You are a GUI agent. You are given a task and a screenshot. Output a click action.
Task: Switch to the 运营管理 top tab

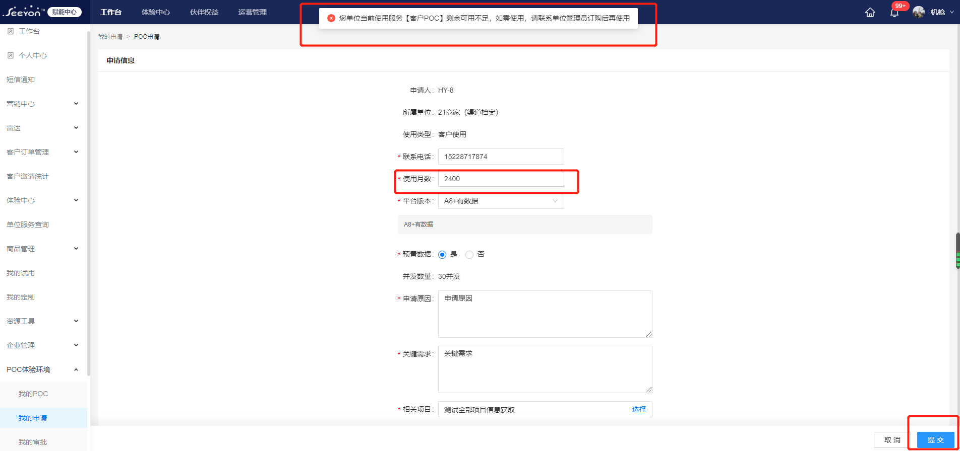[253, 12]
